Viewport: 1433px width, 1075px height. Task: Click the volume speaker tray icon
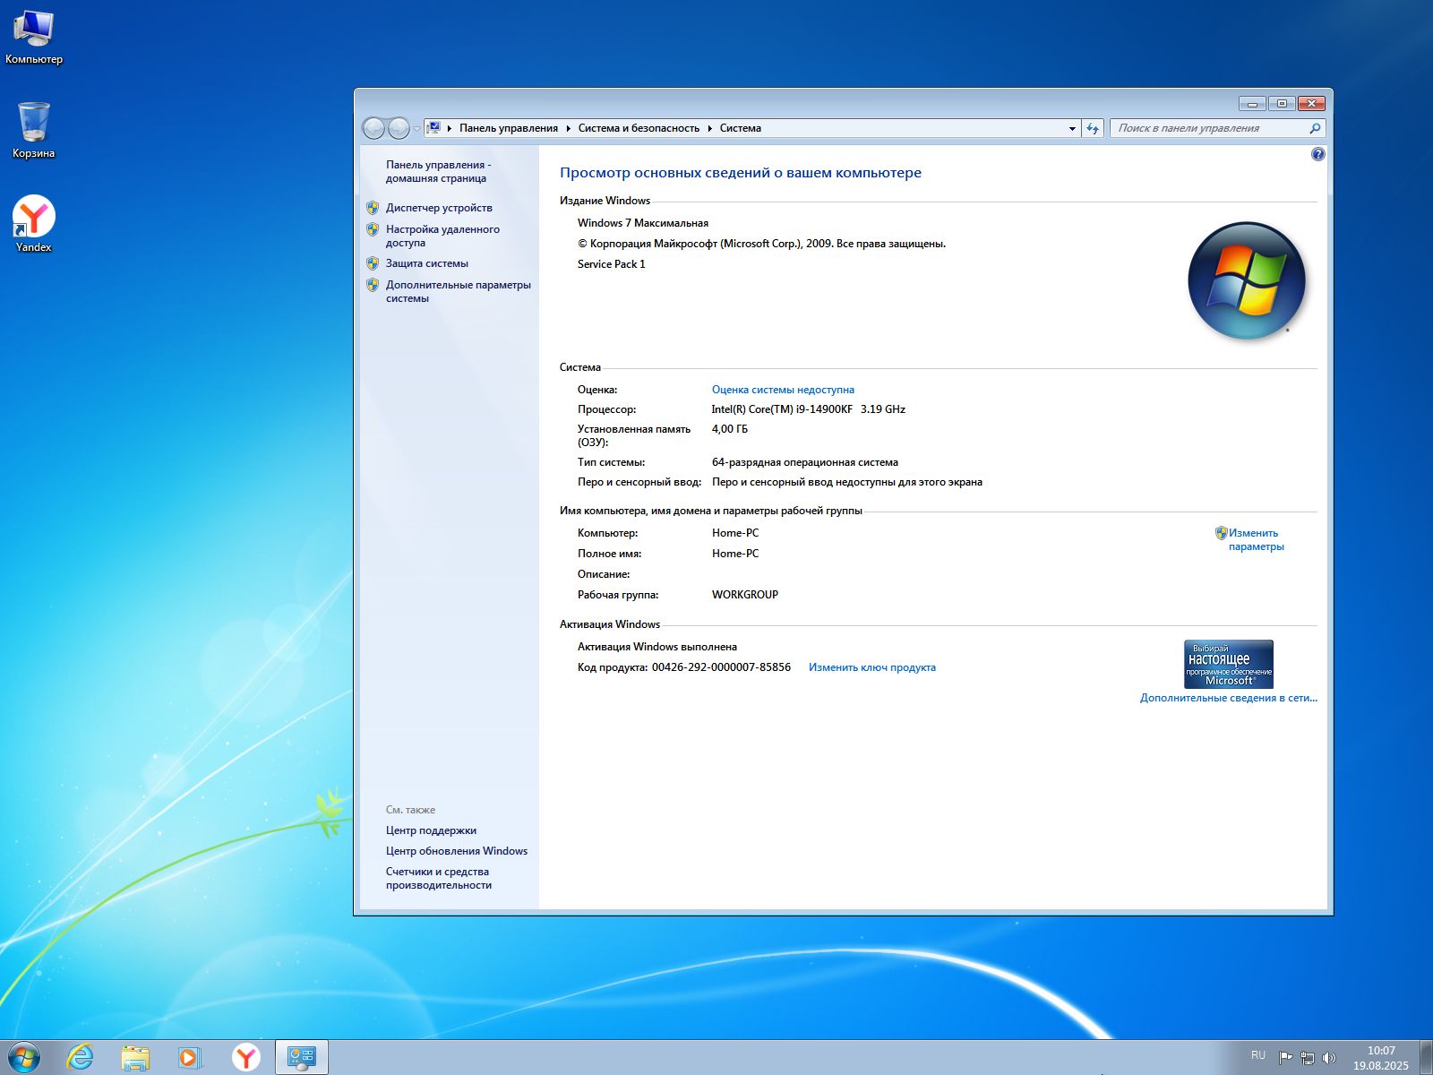[x=1329, y=1058]
